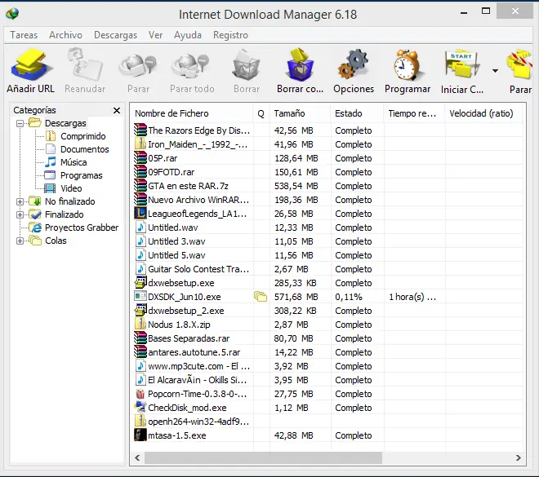Screen dimensions: 539x477
Task: Select the Comprimido category
Action: point(82,136)
